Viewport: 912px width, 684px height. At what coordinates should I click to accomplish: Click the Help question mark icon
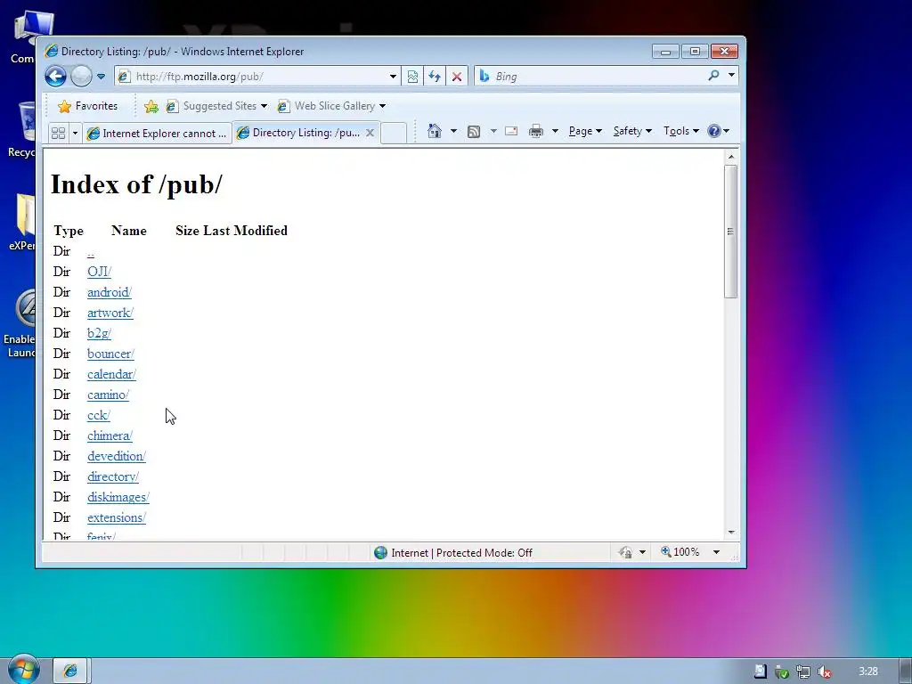[x=714, y=131]
